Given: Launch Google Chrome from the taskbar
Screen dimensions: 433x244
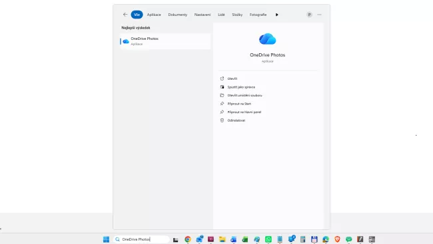Looking at the screenshot, I should tap(188, 239).
